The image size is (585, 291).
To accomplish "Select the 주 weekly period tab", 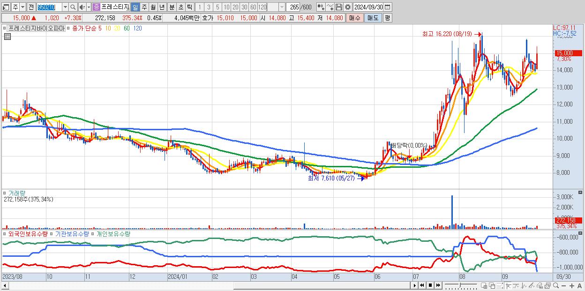I will pos(144,7).
